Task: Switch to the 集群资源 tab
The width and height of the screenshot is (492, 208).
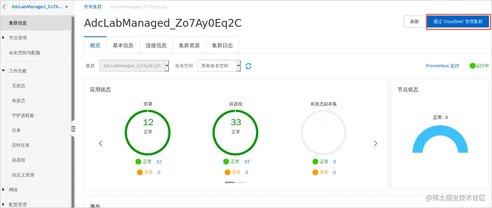Action: pos(189,45)
